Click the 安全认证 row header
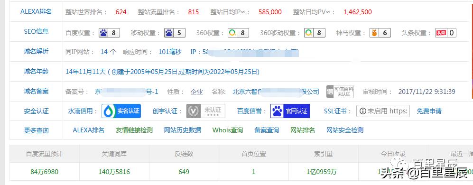Viewport: 473px width, 185px height. [x=36, y=111]
